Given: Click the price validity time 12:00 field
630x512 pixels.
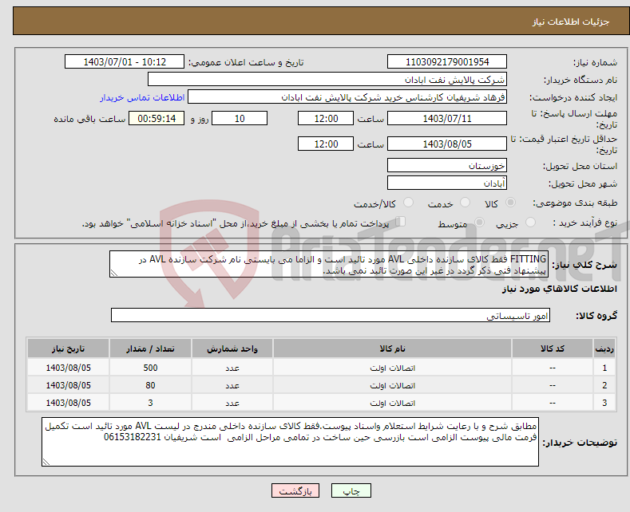Looking at the screenshot, I should tap(326, 144).
